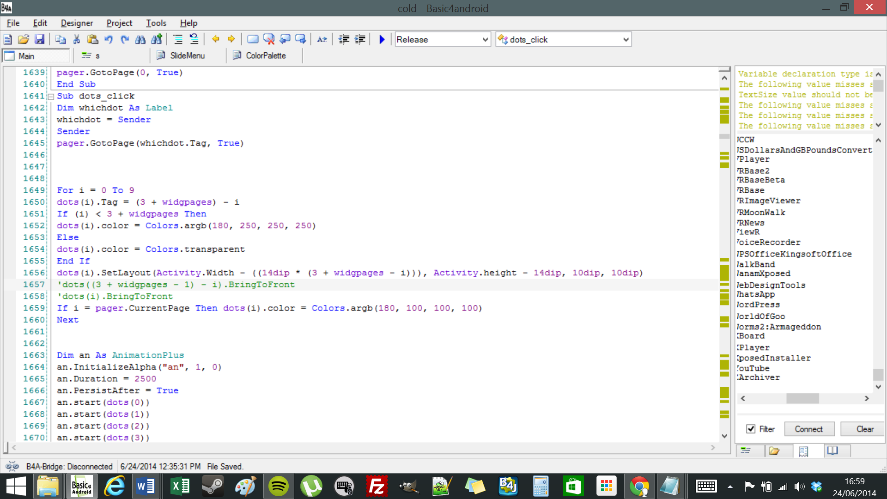Open the Tools menu
Viewport: 887px width, 499px height.
(x=156, y=23)
